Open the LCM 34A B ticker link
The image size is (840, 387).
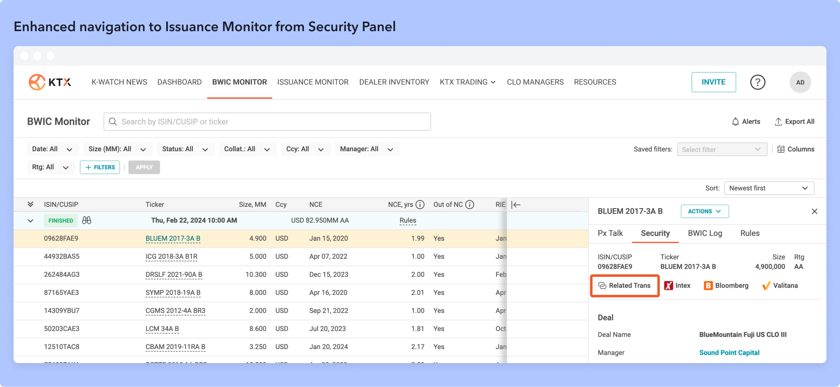click(162, 329)
